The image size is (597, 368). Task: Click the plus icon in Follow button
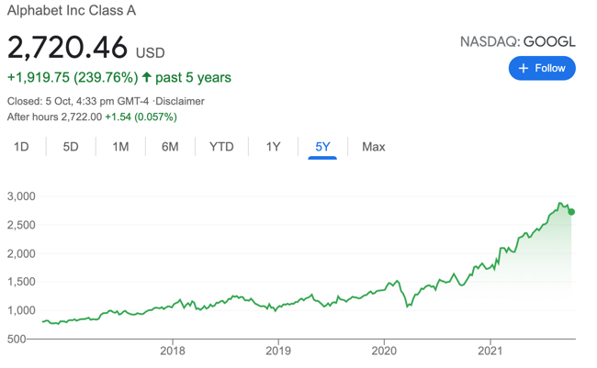(x=524, y=69)
